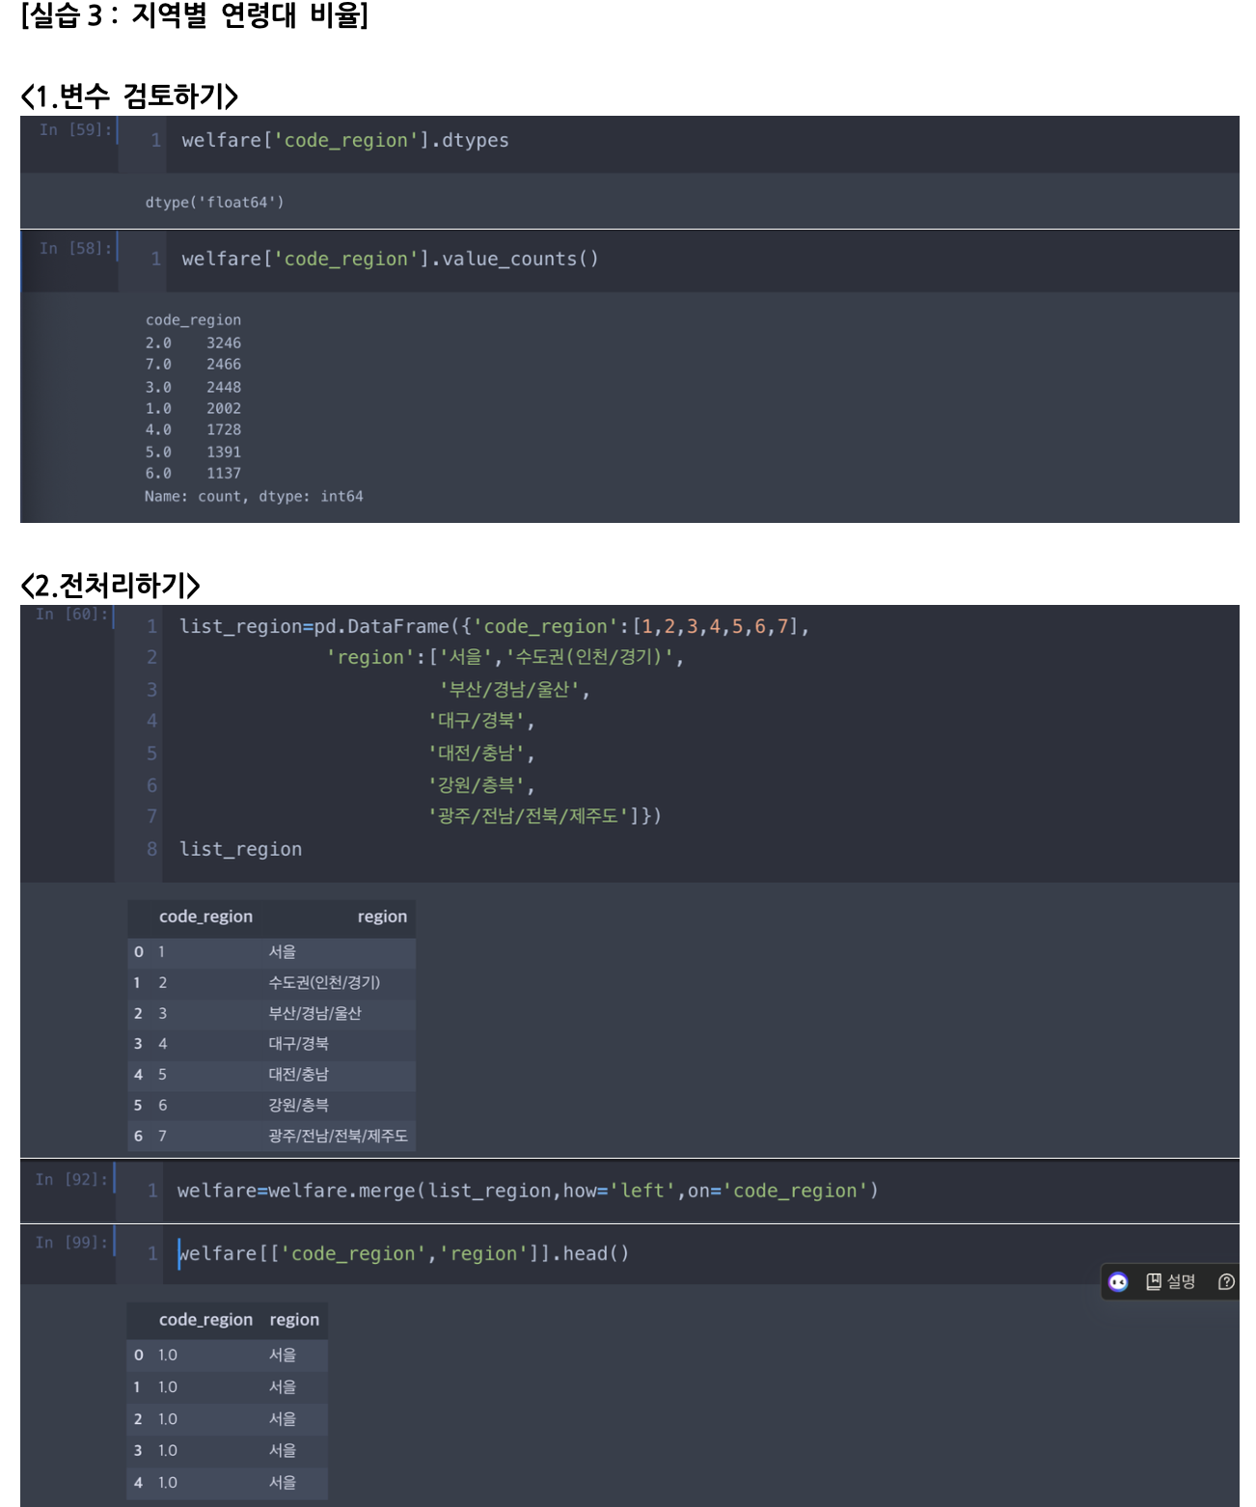Click the 서울 cell in list_region table
The width and height of the screenshot is (1256, 1507).
pos(283,951)
